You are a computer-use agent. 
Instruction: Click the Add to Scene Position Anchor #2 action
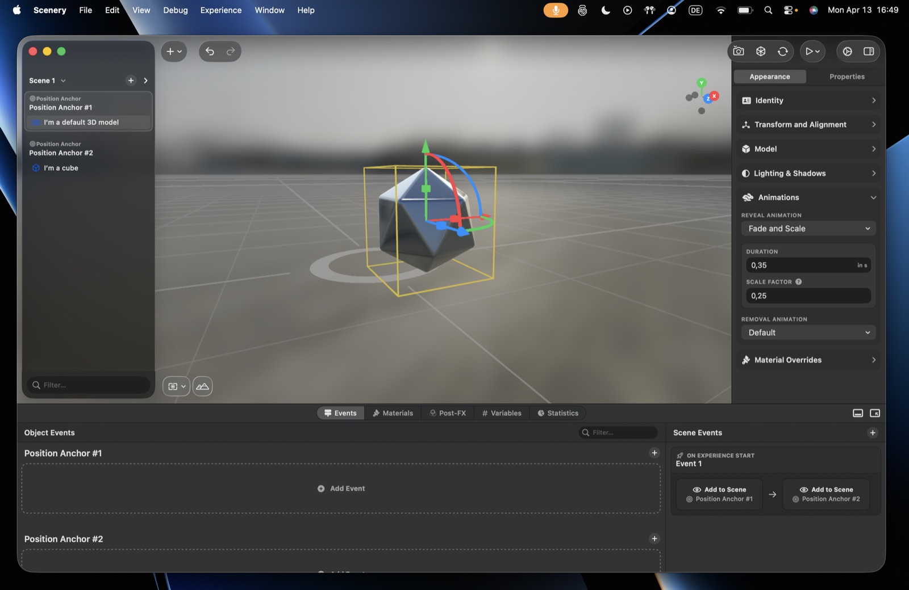click(x=826, y=495)
